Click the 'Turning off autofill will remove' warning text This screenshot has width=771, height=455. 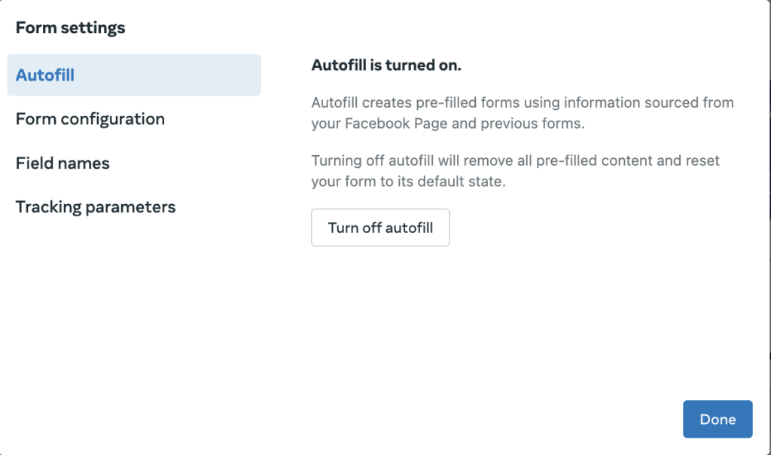coord(515,161)
